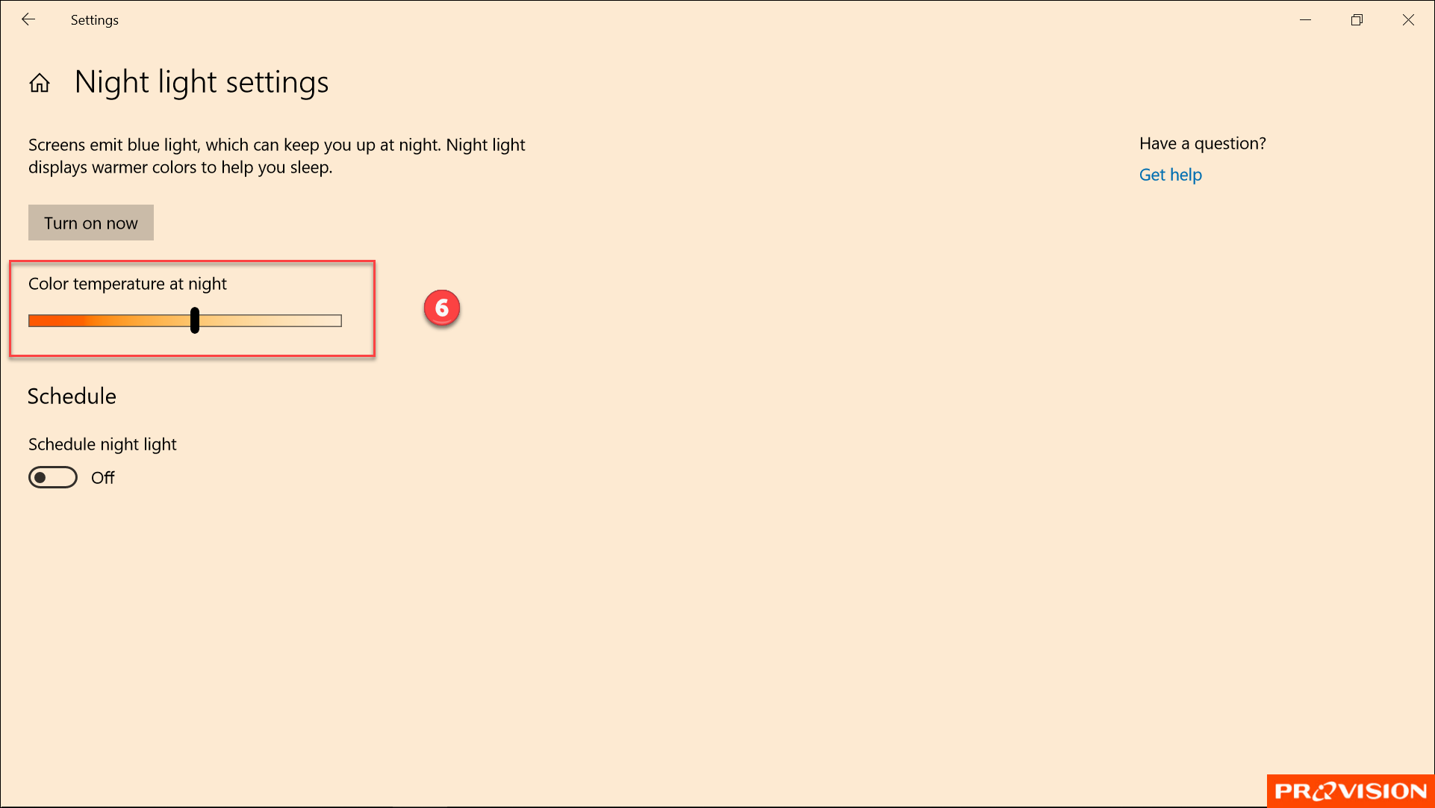Click the minimize window button
The width and height of the screenshot is (1435, 808).
pyautogui.click(x=1305, y=19)
